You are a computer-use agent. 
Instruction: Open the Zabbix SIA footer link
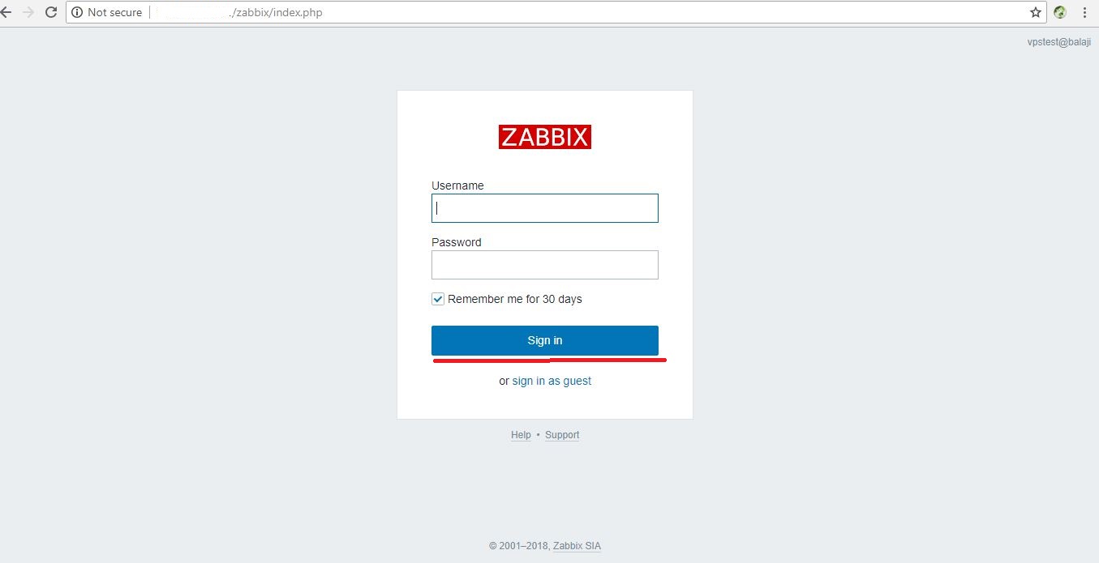click(577, 546)
